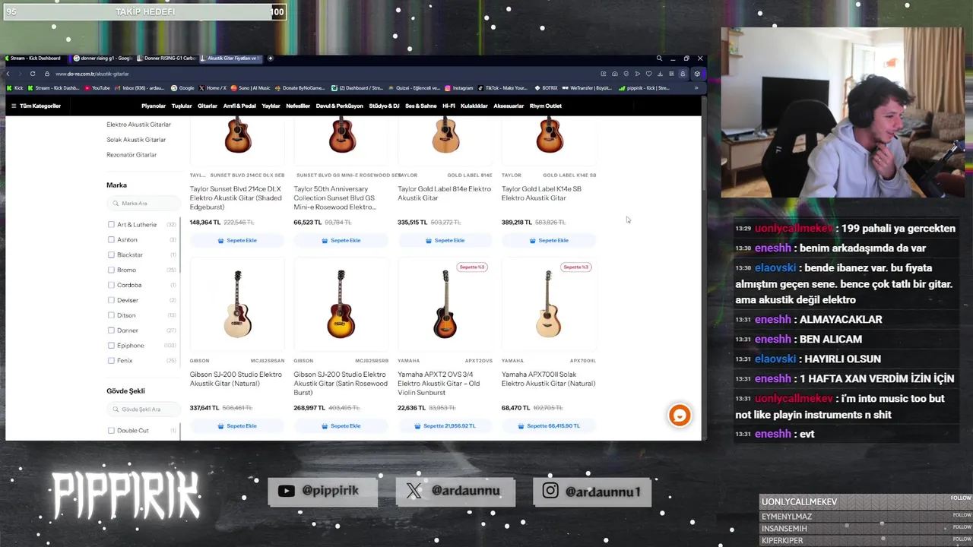The width and height of the screenshot is (973, 547).
Task: Switch to the Stream - Kick Dashboard tab
Action: [x=36, y=58]
